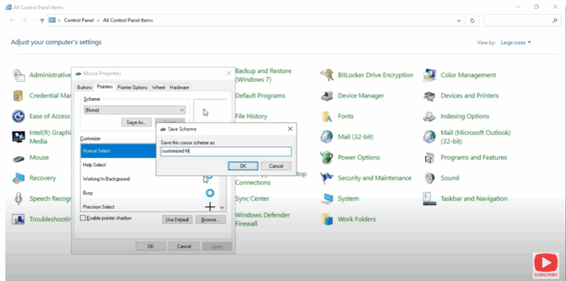
Task: Open the Indexing Options icon
Action: [x=429, y=116]
